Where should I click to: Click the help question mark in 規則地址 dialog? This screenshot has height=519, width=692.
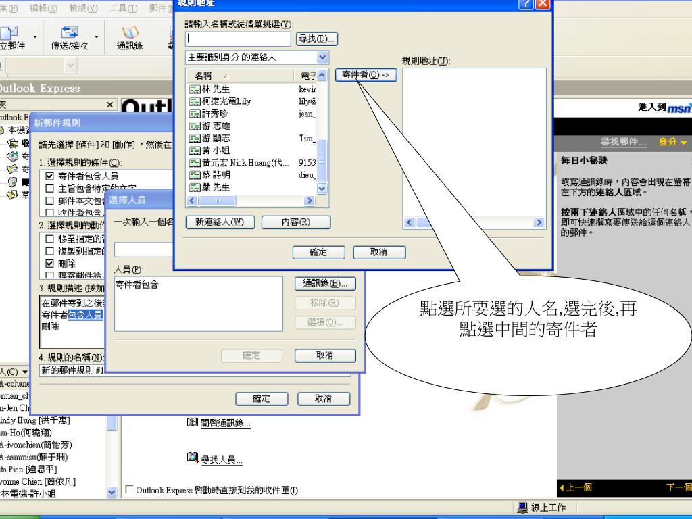526,3
